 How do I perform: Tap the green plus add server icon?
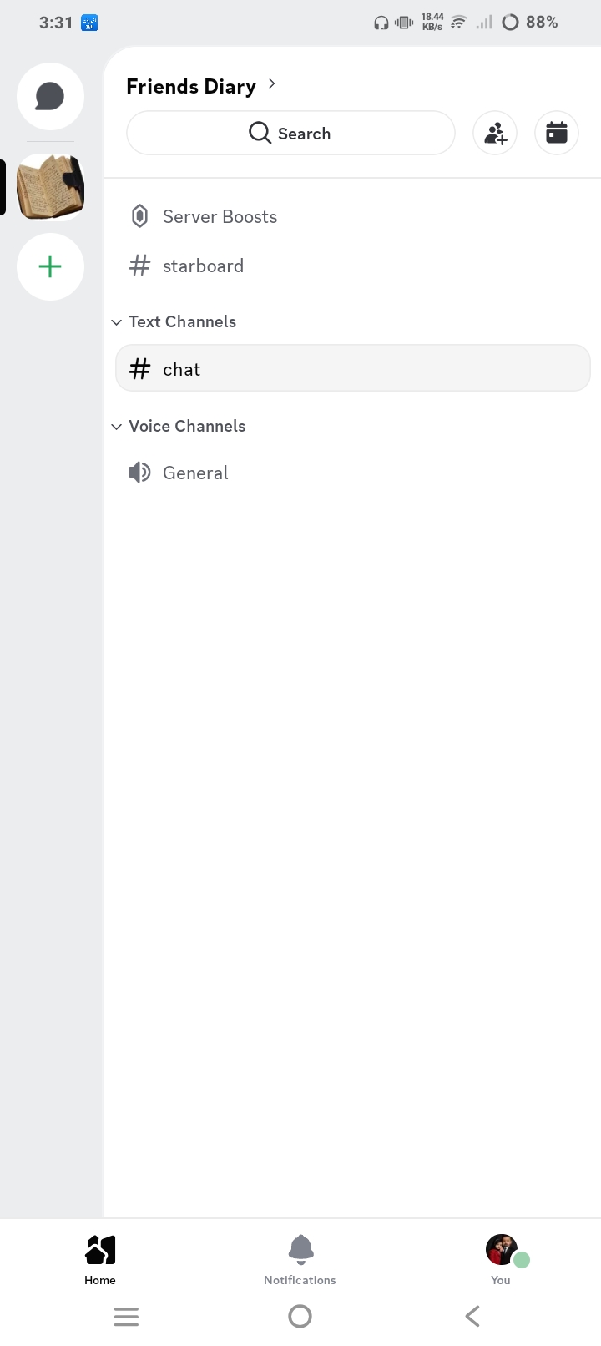(50, 266)
